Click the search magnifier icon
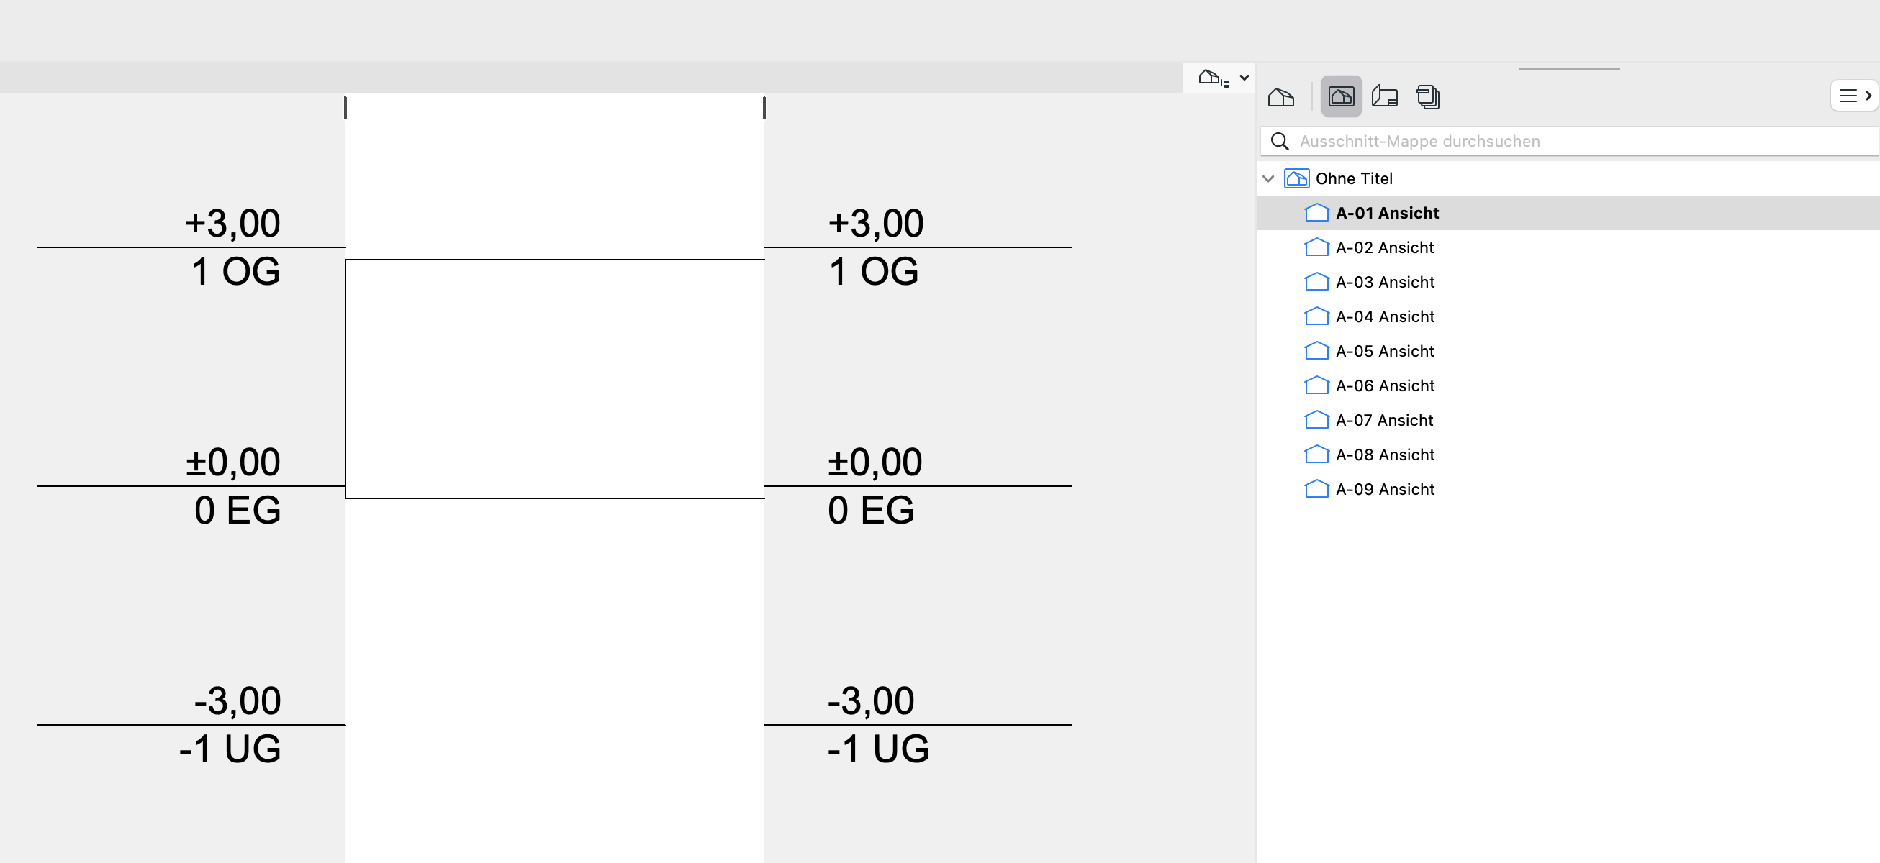This screenshot has width=1880, height=863. tap(1279, 141)
